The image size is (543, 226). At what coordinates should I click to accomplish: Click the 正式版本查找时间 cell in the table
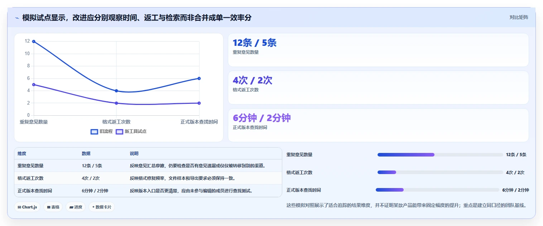pos(35,191)
